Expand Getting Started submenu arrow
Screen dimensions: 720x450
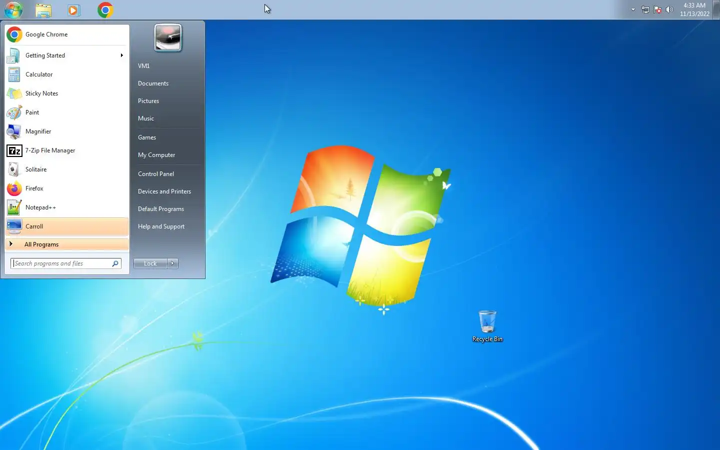coord(121,55)
